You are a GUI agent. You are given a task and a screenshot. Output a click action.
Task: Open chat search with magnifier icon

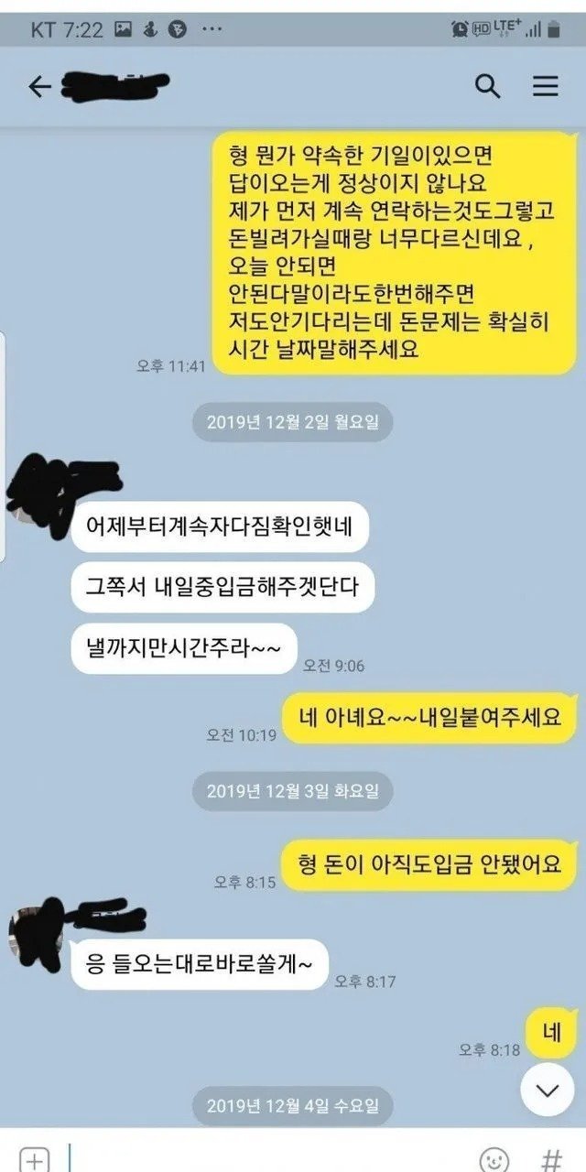point(487,87)
